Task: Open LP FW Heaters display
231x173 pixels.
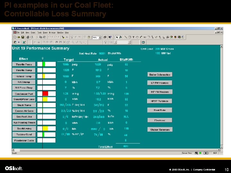Action: 160,83
